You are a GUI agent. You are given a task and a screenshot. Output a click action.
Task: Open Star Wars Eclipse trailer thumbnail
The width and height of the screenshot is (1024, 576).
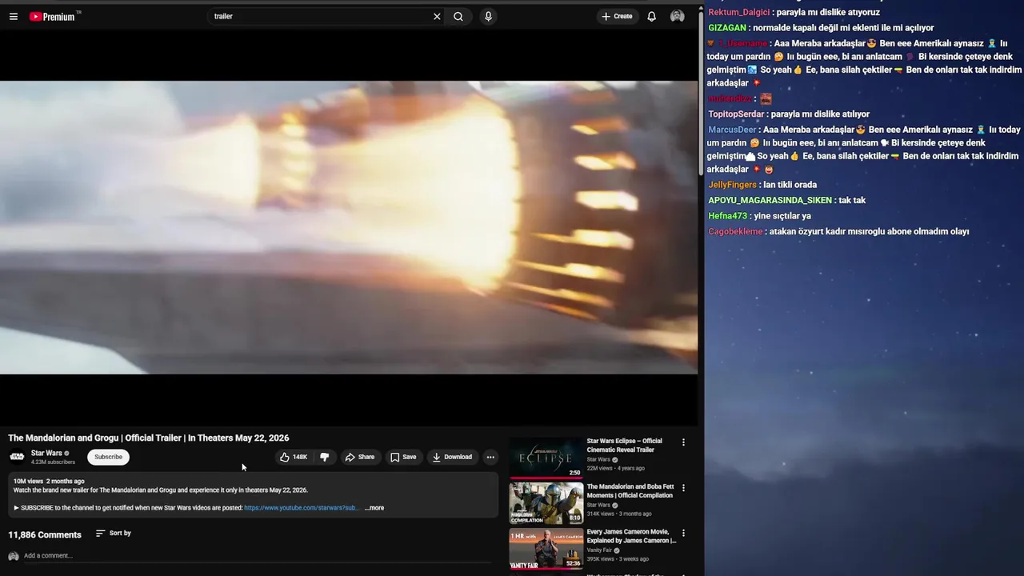pyautogui.click(x=546, y=458)
